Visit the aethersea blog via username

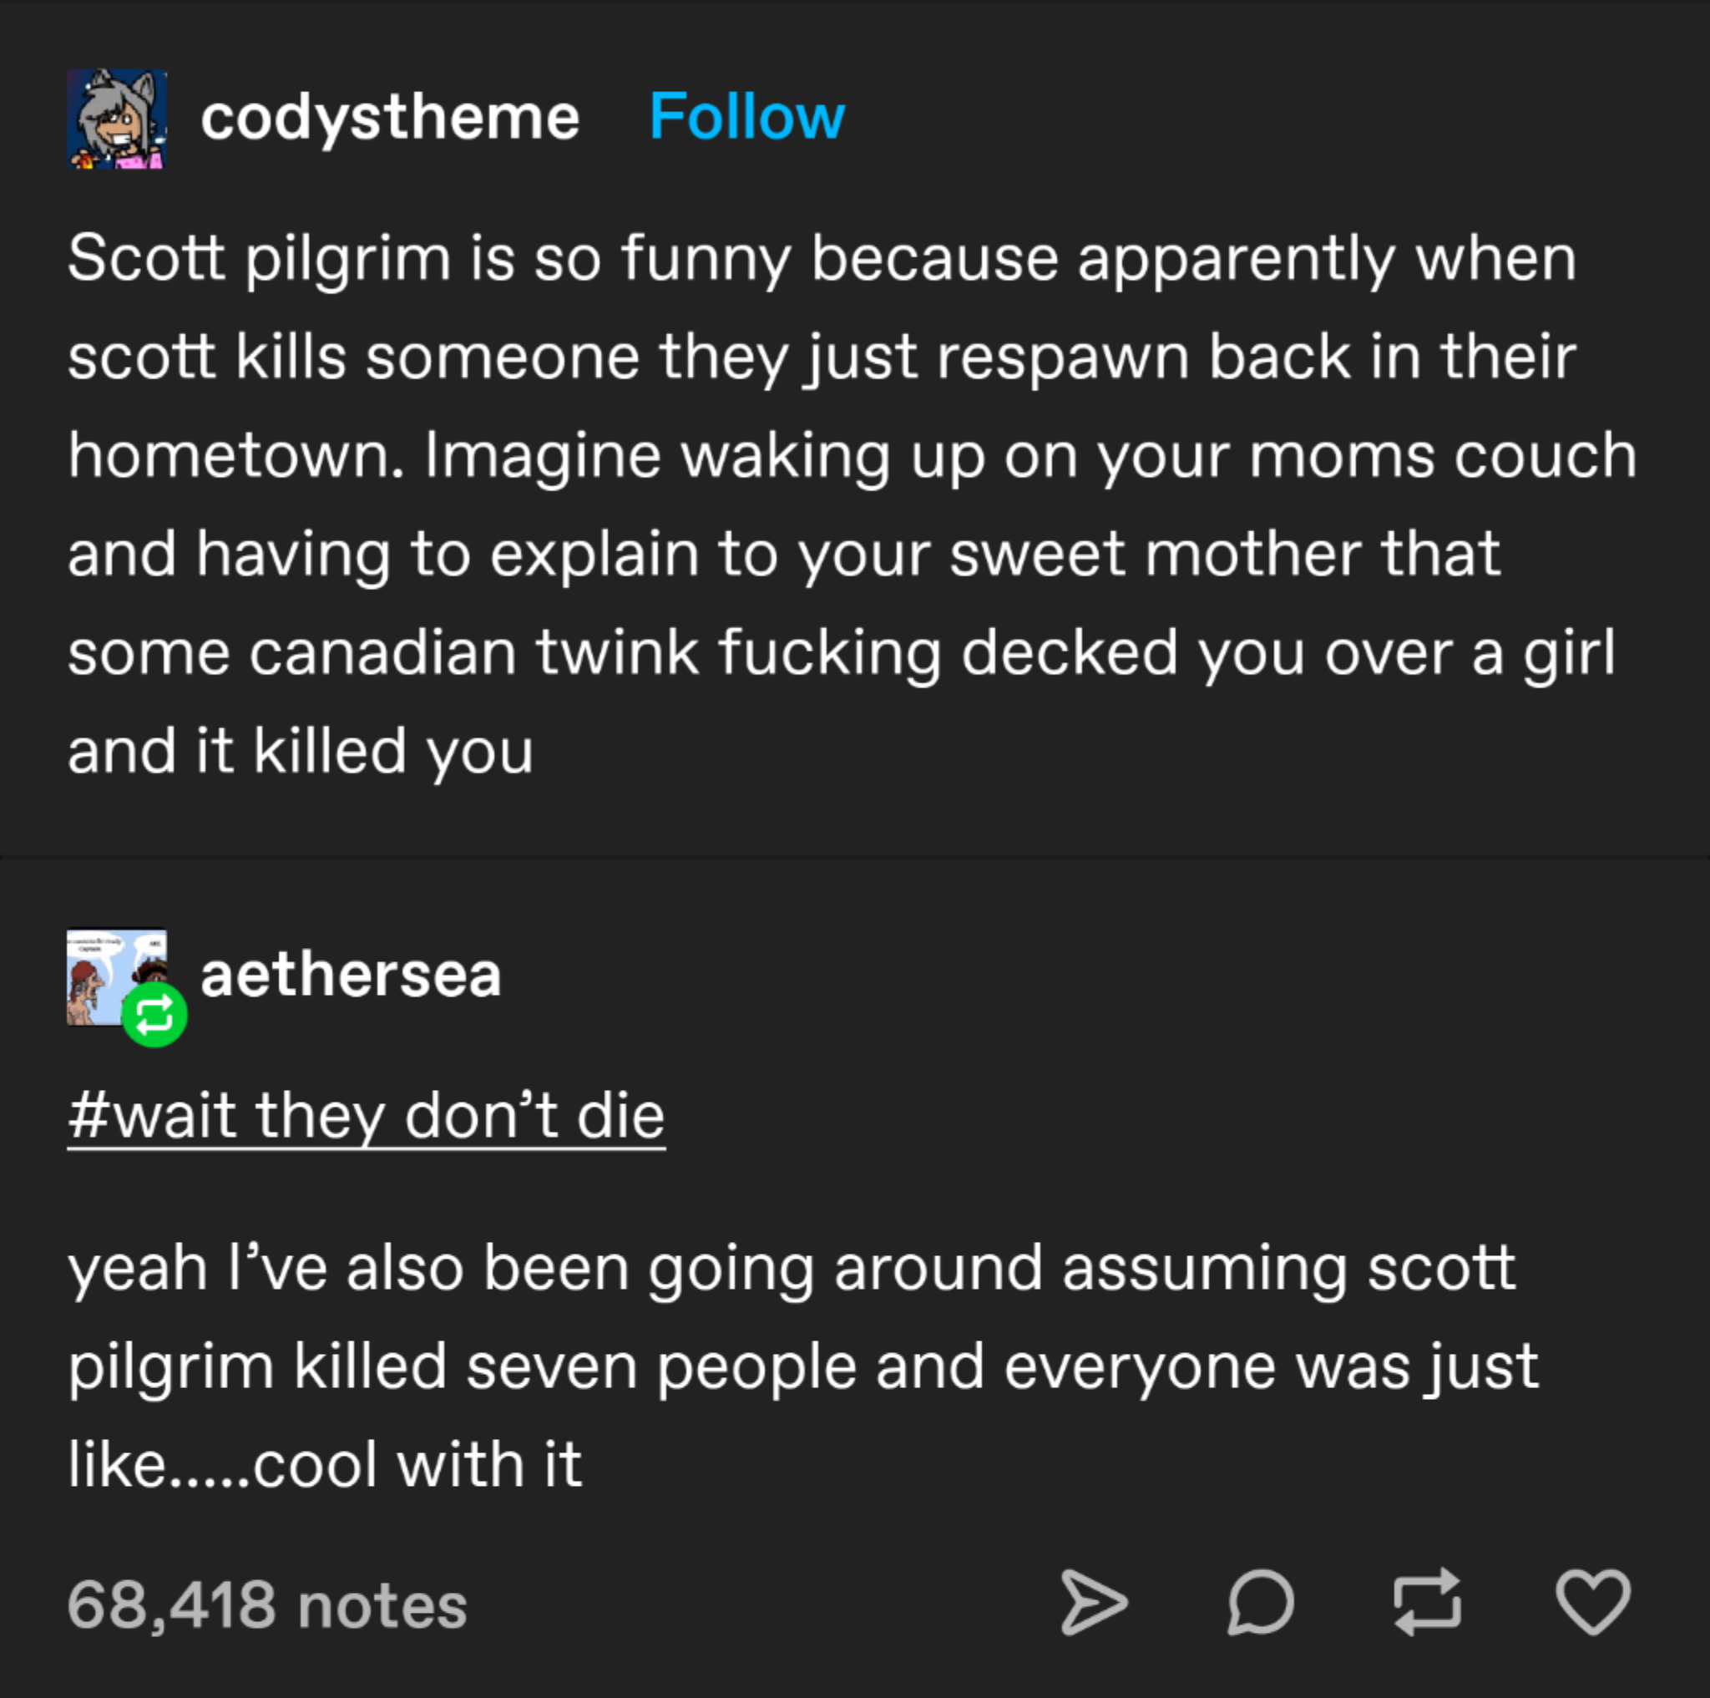351,976
